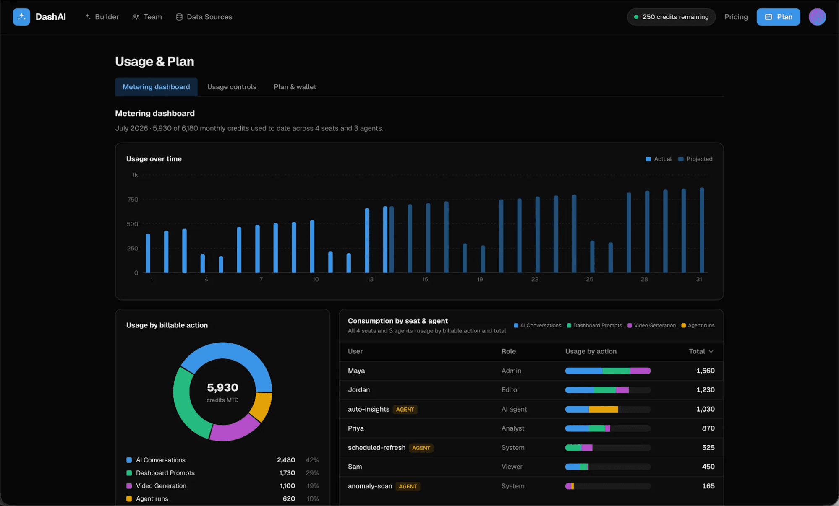This screenshot has height=506, width=839.
Task: Click the Dashboard Prompts legend above the table
Action: pyautogui.click(x=594, y=326)
